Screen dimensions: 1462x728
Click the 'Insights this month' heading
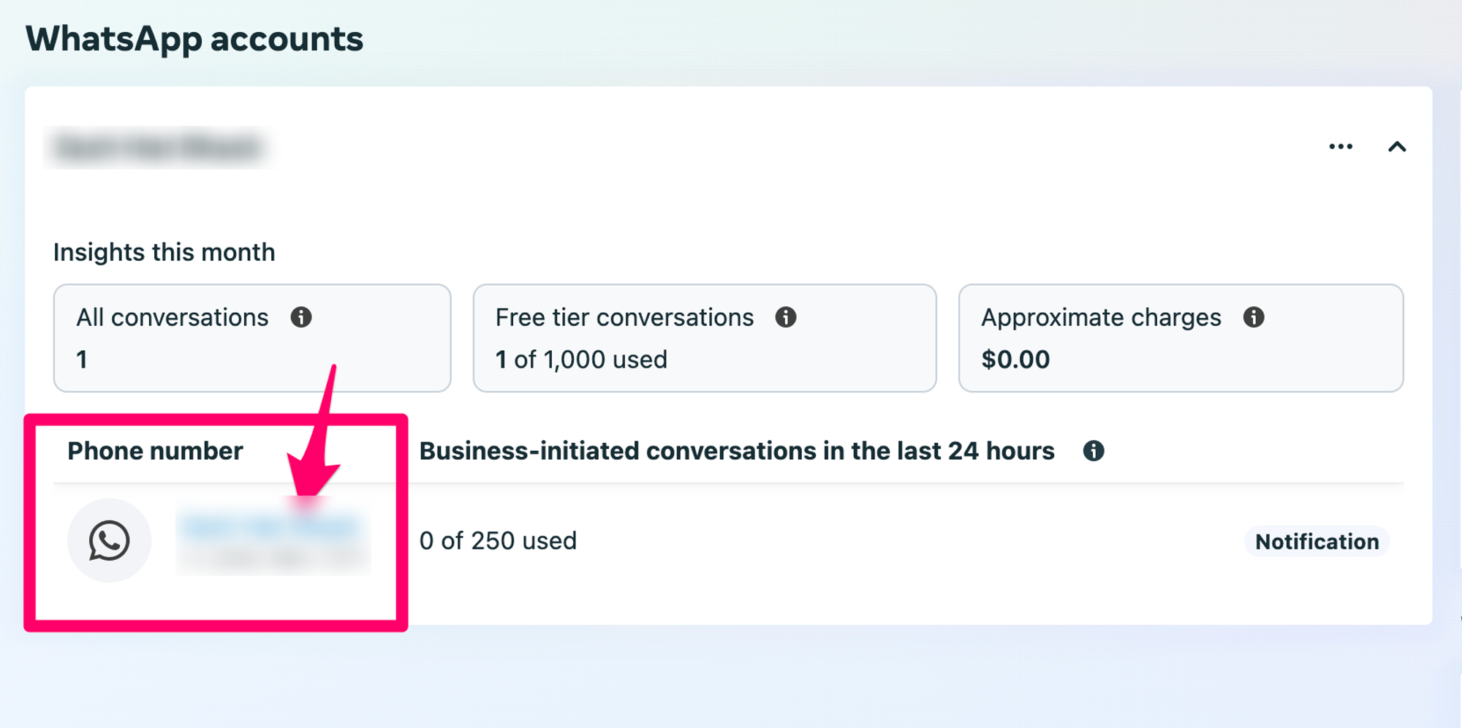(164, 252)
